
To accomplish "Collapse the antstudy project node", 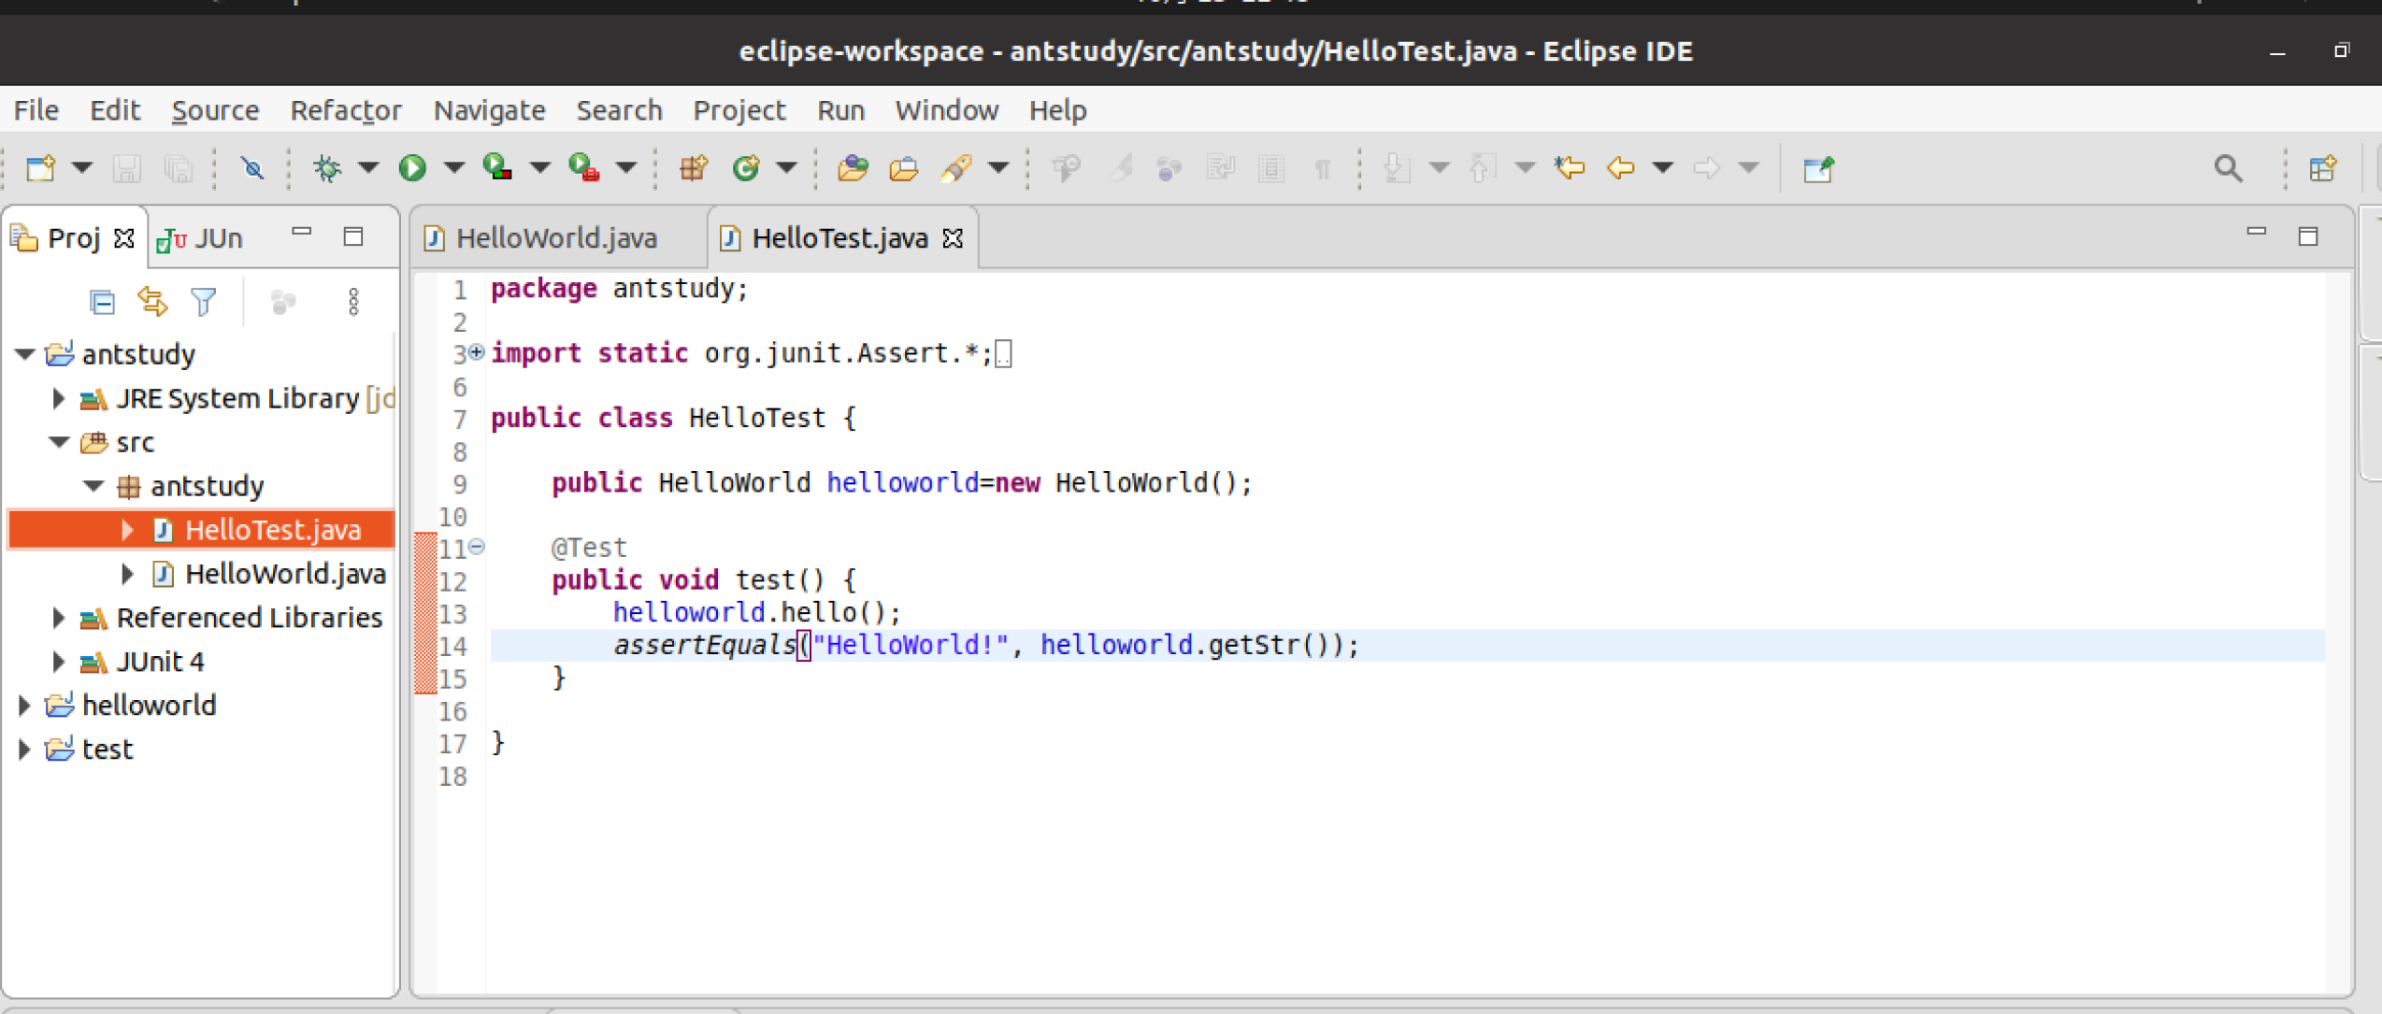I will [25, 354].
